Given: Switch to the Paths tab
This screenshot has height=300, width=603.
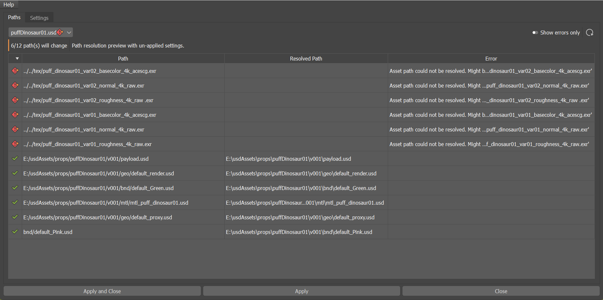Looking at the screenshot, I should [14, 17].
